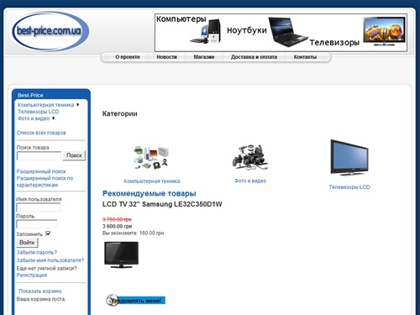Viewport: 420px width, 315px height.
Task: Toggle the Запомнить checkbox
Action: tap(48, 234)
